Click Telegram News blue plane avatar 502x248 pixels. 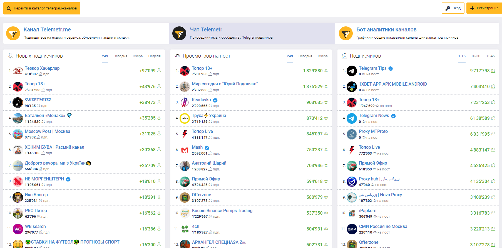point(352,118)
